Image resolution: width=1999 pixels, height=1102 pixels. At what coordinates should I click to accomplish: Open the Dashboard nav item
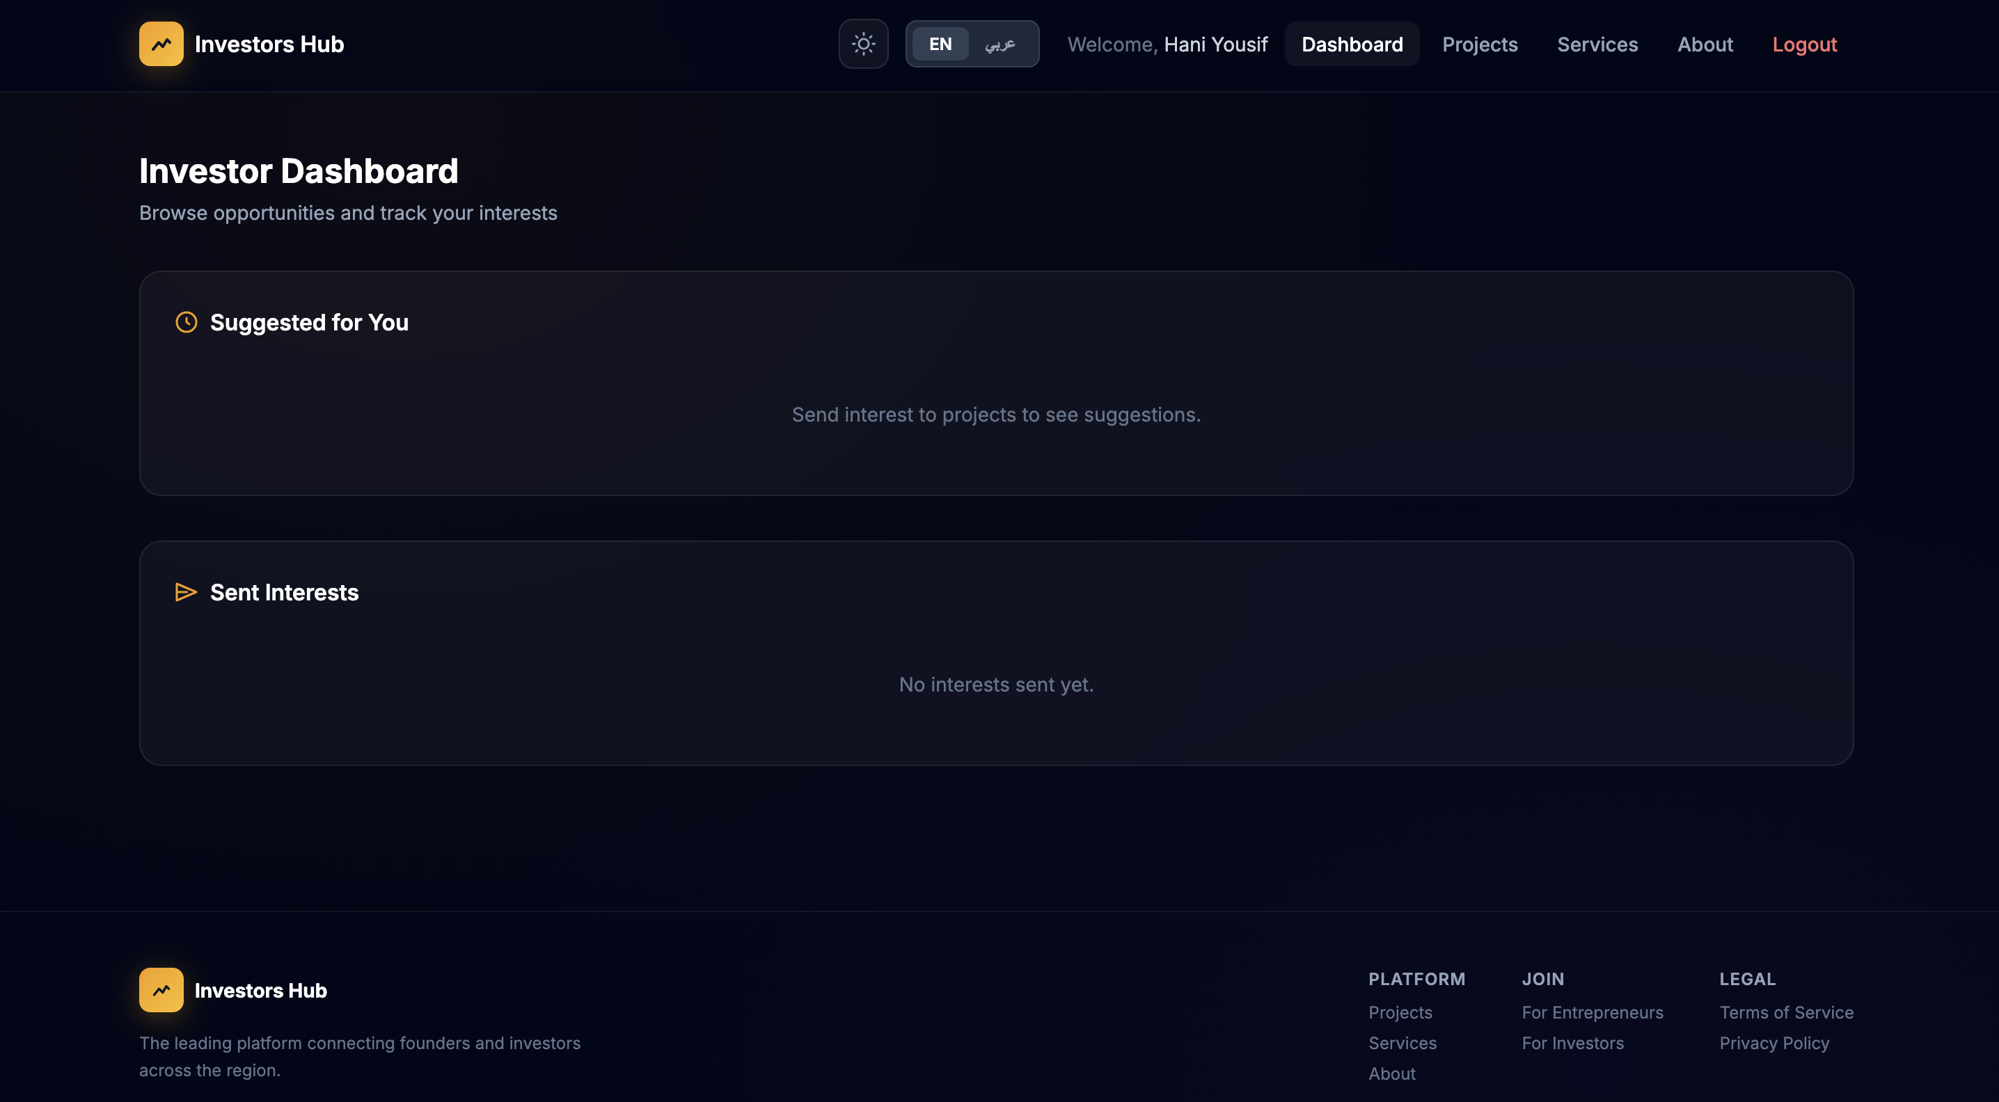(x=1352, y=45)
